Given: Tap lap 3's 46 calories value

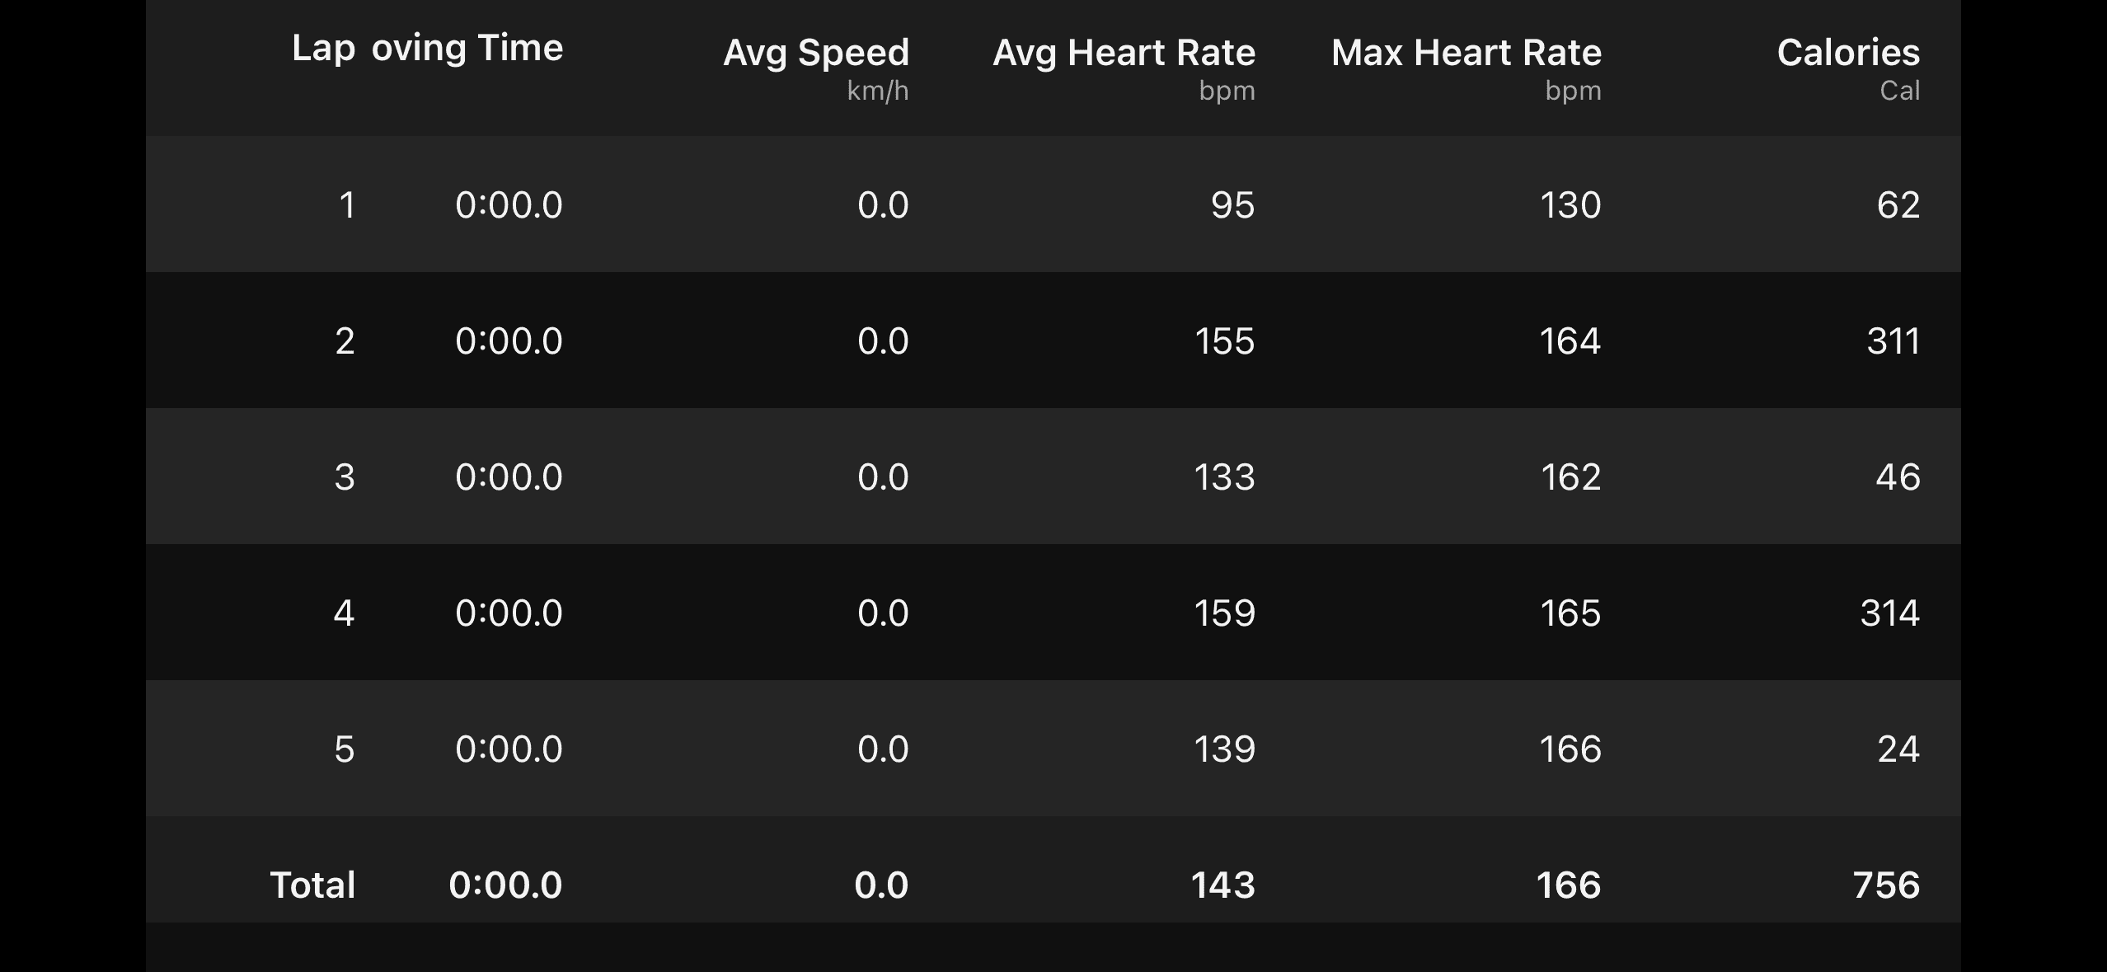Looking at the screenshot, I should pyautogui.click(x=1898, y=477).
